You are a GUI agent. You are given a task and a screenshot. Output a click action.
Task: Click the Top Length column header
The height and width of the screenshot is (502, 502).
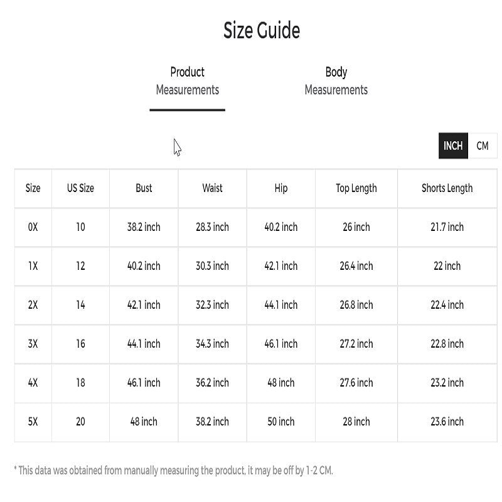point(356,188)
